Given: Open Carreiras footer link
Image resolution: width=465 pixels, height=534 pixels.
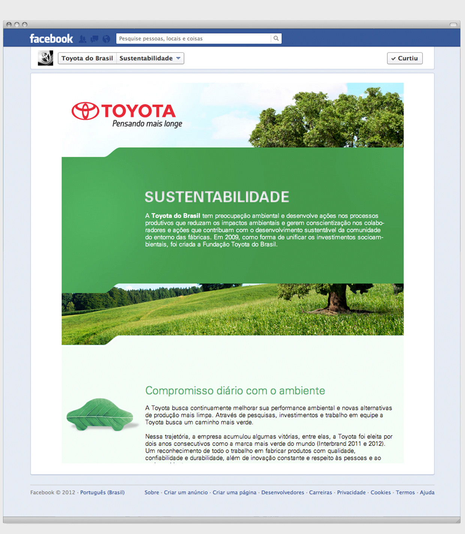Looking at the screenshot, I should pos(321,492).
